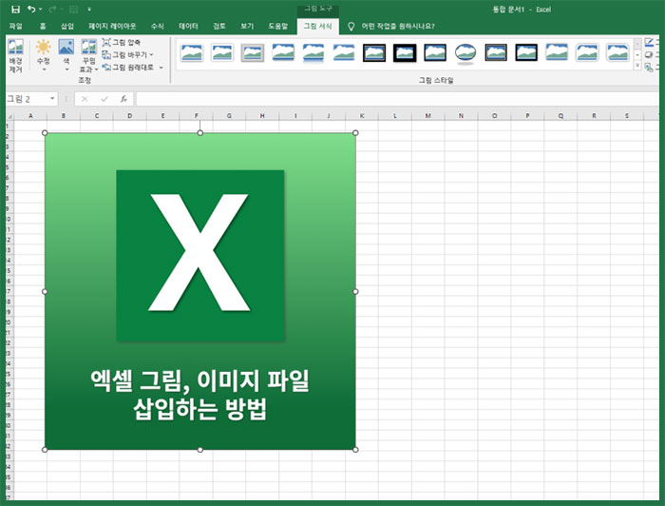Apply the thirteenth center shadow picture style
Image resolution: width=665 pixels, height=506 pixels.
tap(557, 53)
